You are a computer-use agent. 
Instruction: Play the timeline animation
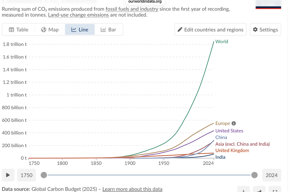point(8,175)
